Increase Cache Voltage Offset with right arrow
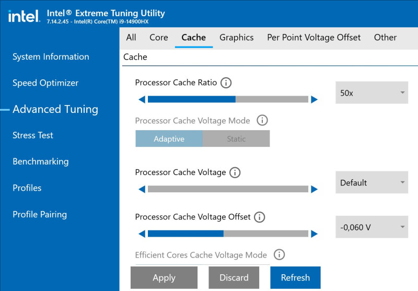Image resolution: width=418 pixels, height=291 pixels. (x=315, y=234)
